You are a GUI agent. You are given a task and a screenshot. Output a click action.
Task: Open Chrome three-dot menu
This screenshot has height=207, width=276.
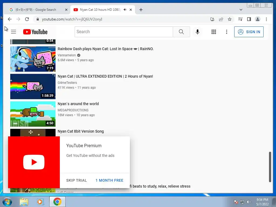coord(266,19)
